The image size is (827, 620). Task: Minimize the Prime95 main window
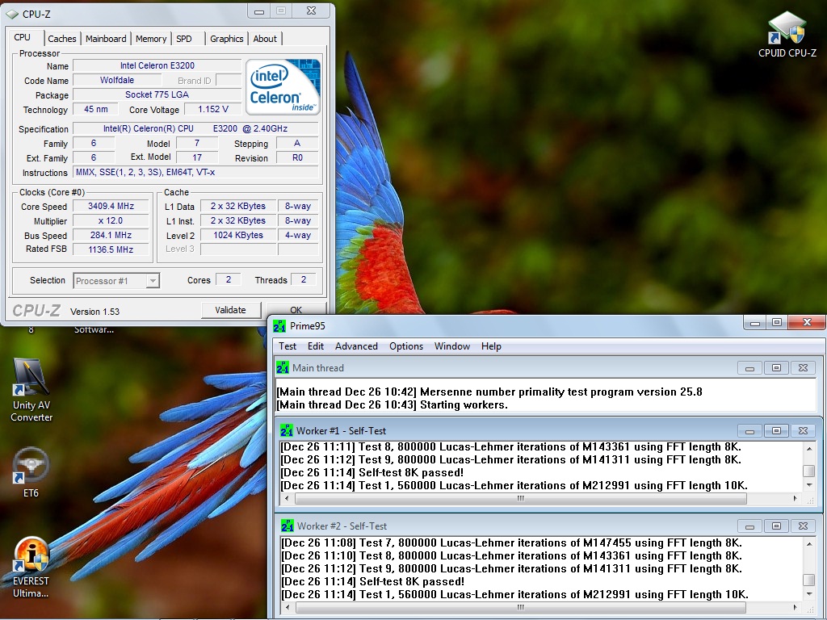(x=755, y=322)
